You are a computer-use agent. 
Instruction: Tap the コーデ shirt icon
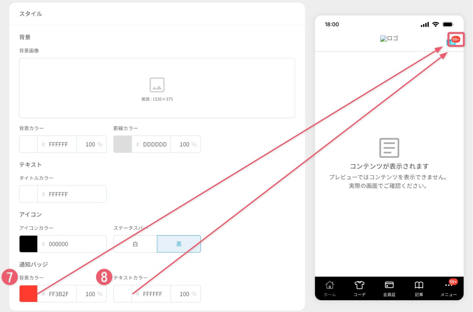click(x=359, y=285)
